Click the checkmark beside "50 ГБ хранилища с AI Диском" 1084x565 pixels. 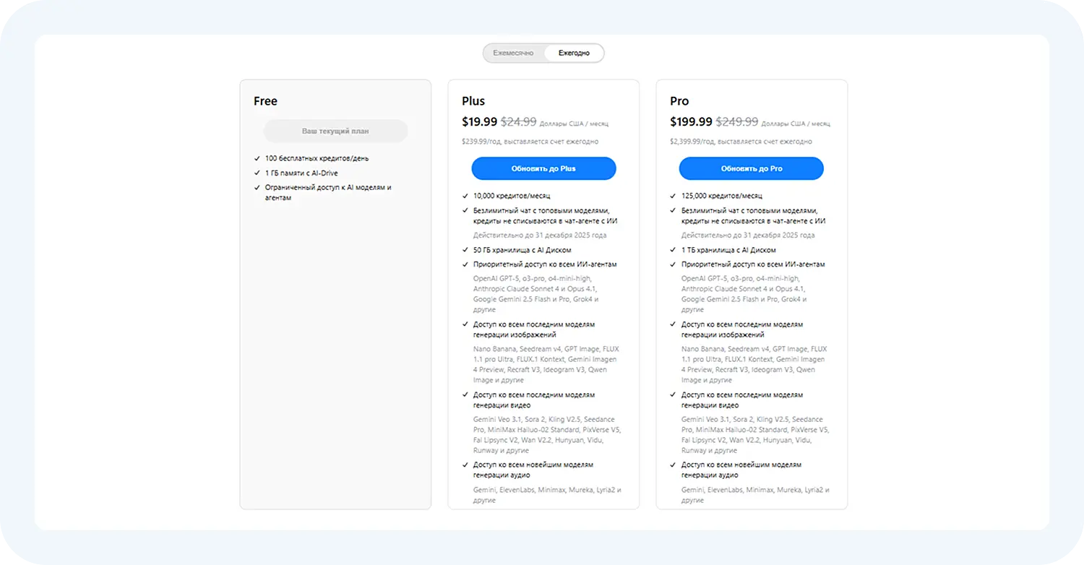pyautogui.click(x=465, y=250)
